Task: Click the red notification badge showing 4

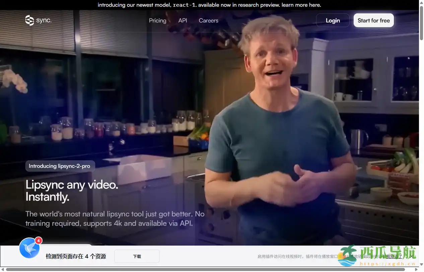Action: (39, 240)
